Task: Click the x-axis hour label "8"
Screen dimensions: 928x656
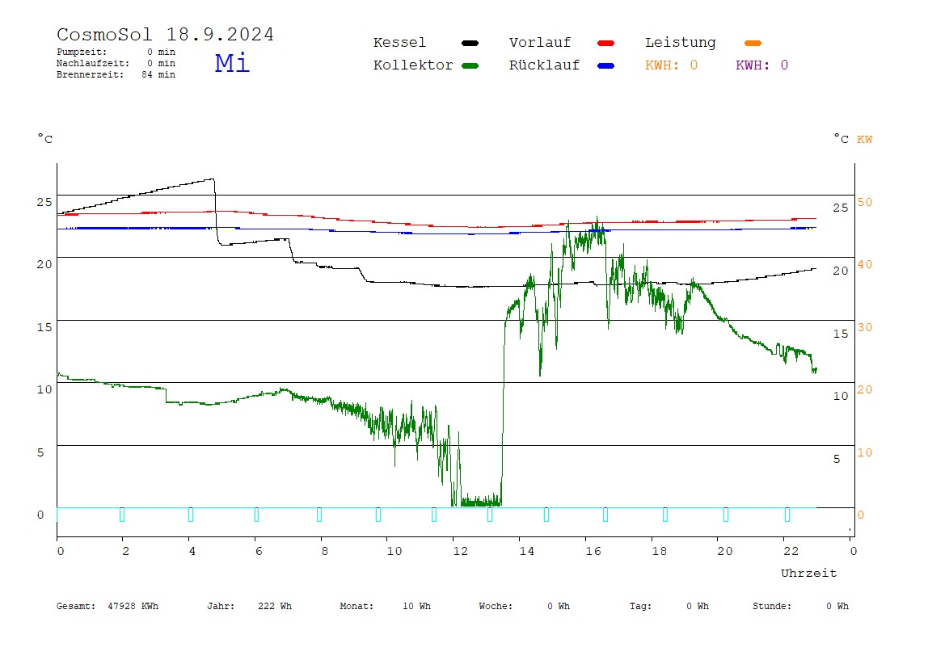Action: coord(324,551)
